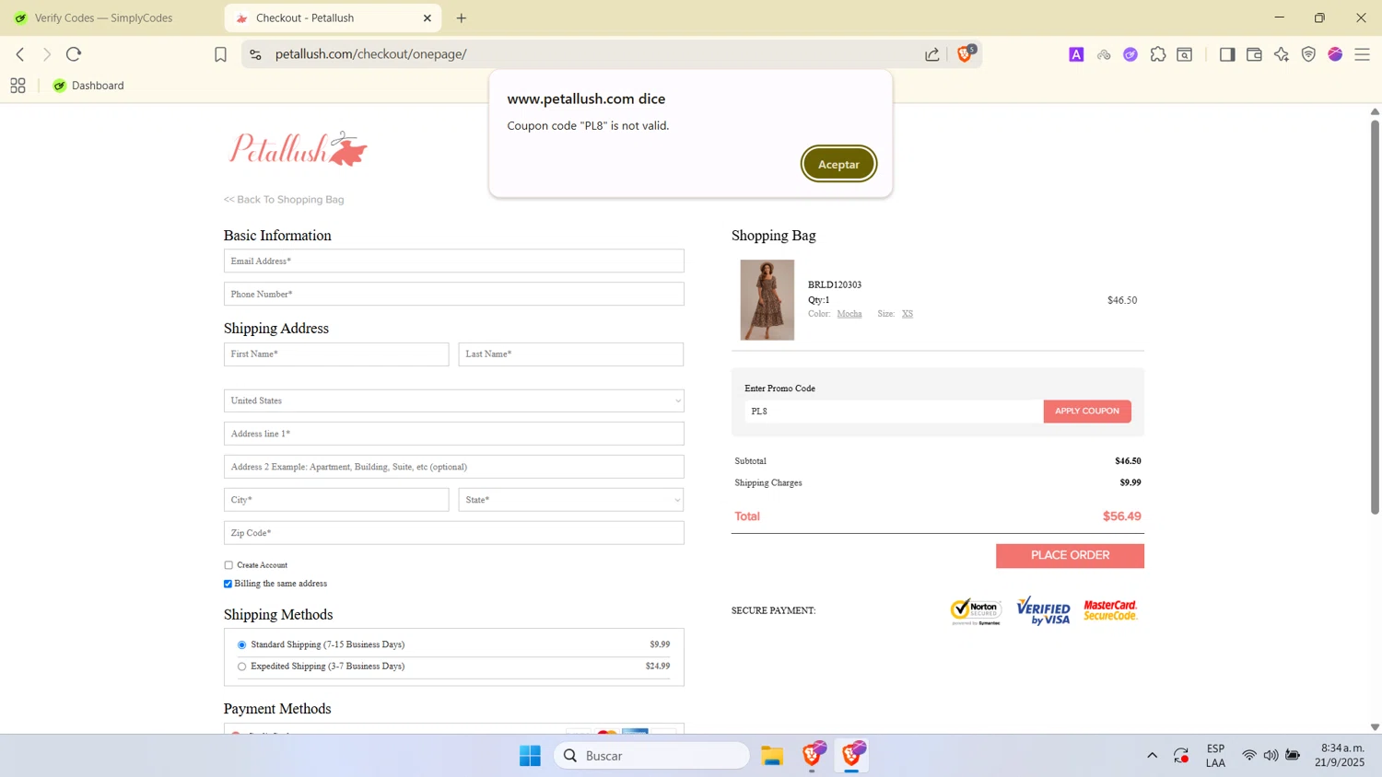The height and width of the screenshot is (777, 1382).
Task: Click the XS size link
Action: point(908,314)
